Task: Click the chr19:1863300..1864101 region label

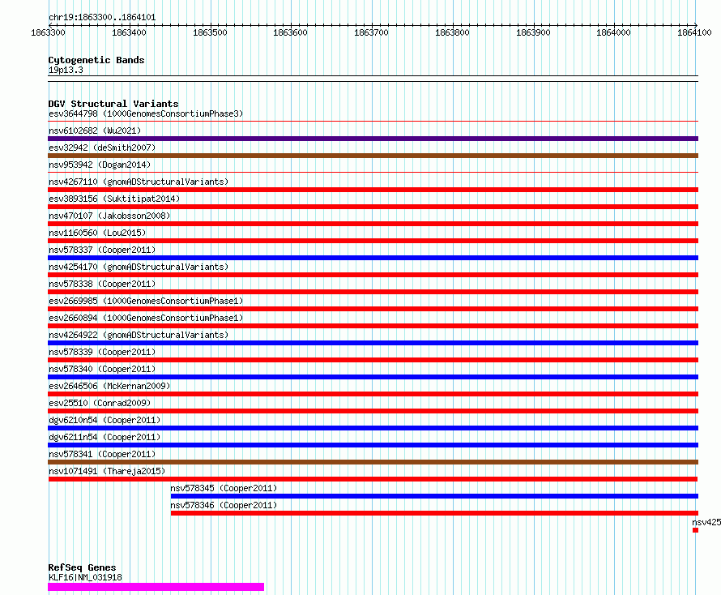Action: [102, 18]
